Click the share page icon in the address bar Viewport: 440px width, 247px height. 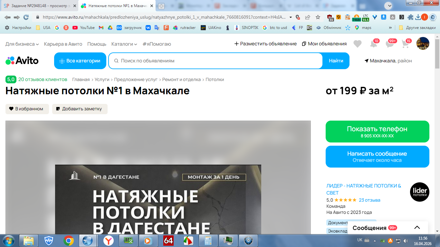pos(308,17)
